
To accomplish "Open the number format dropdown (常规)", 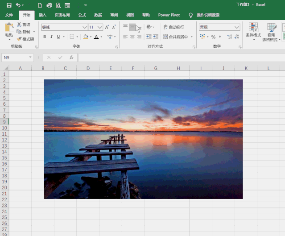I will point(237,27).
